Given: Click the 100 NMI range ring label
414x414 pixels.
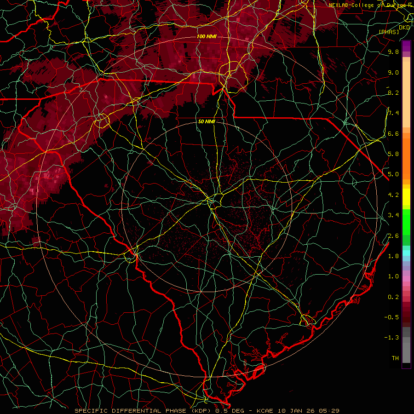Looking at the screenshot, I should tap(207, 36).
